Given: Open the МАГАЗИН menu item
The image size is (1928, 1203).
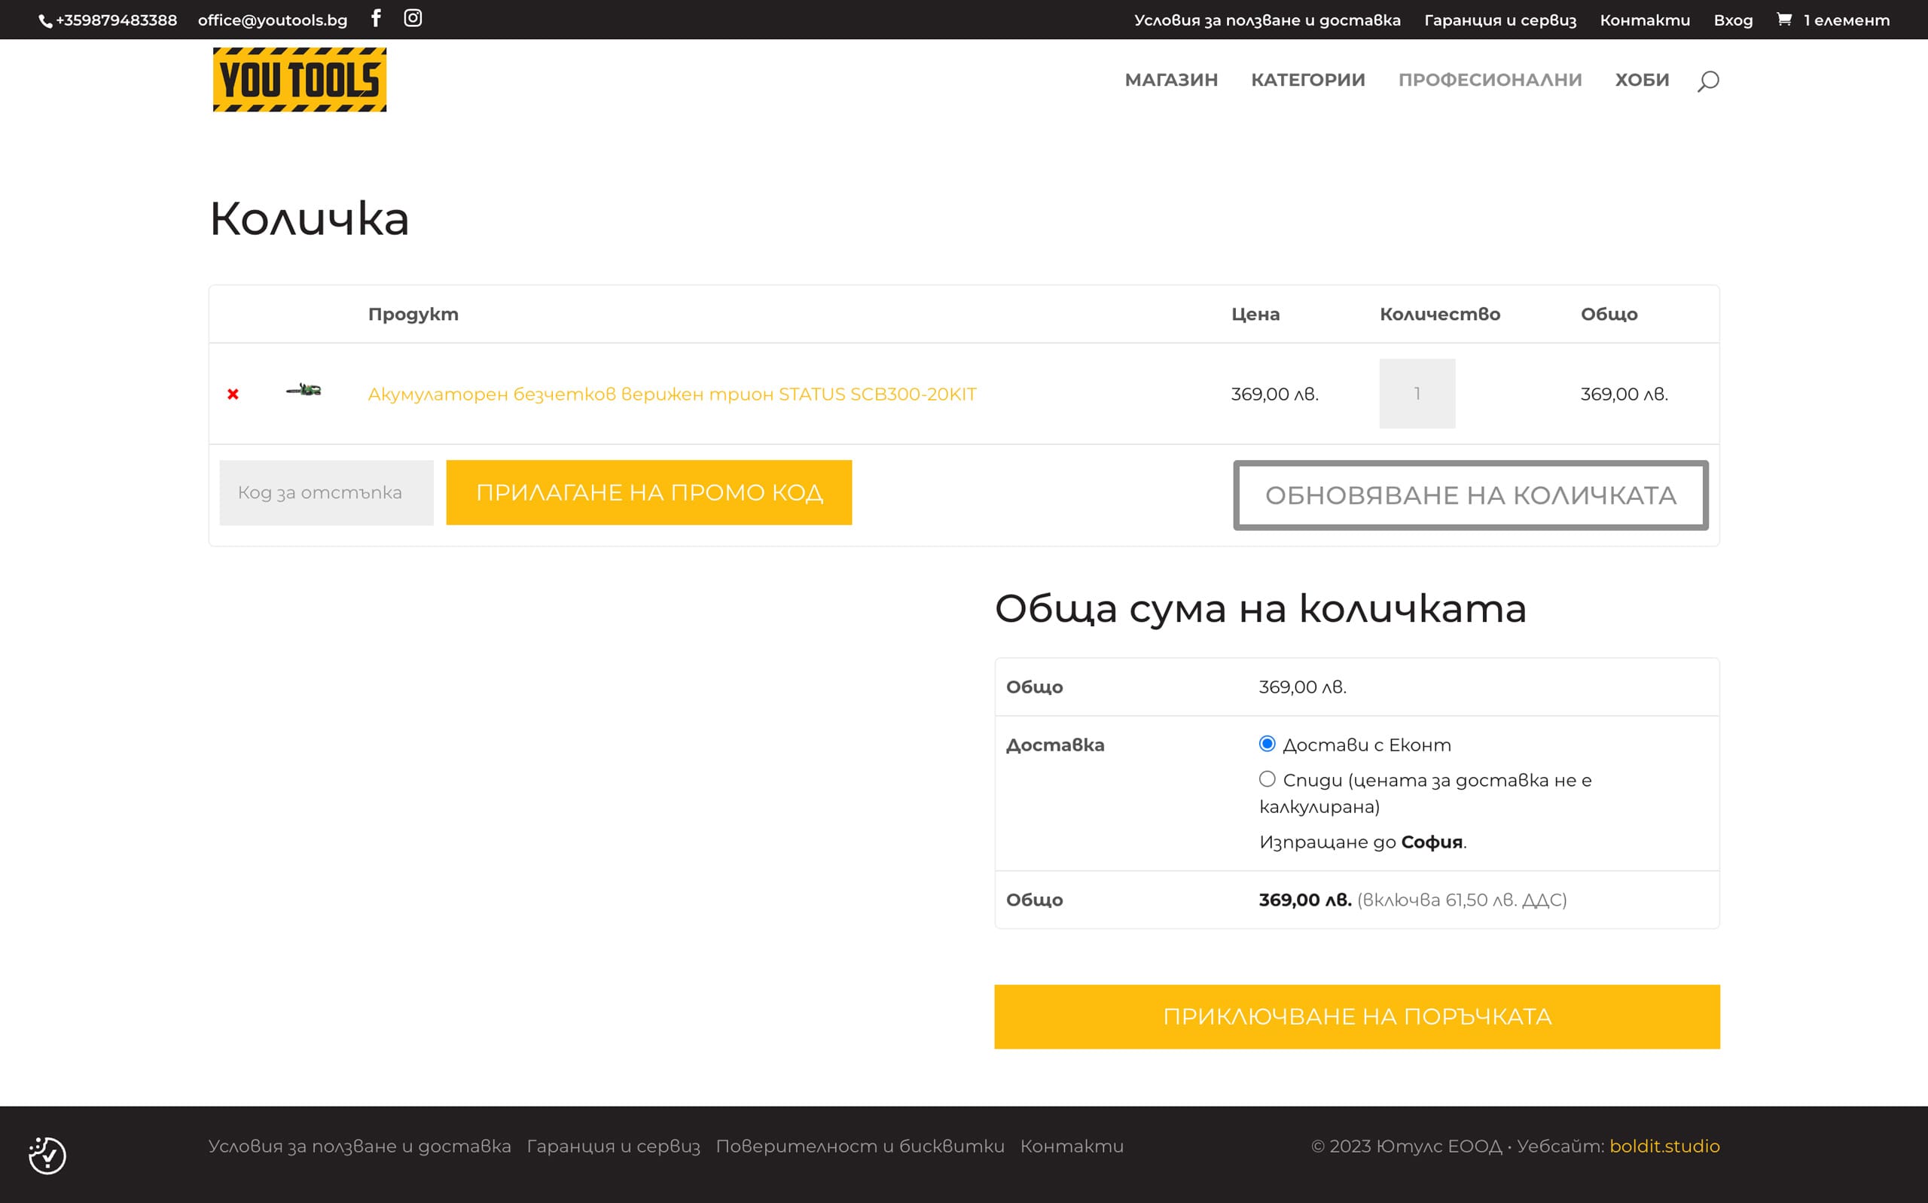Looking at the screenshot, I should [1170, 81].
